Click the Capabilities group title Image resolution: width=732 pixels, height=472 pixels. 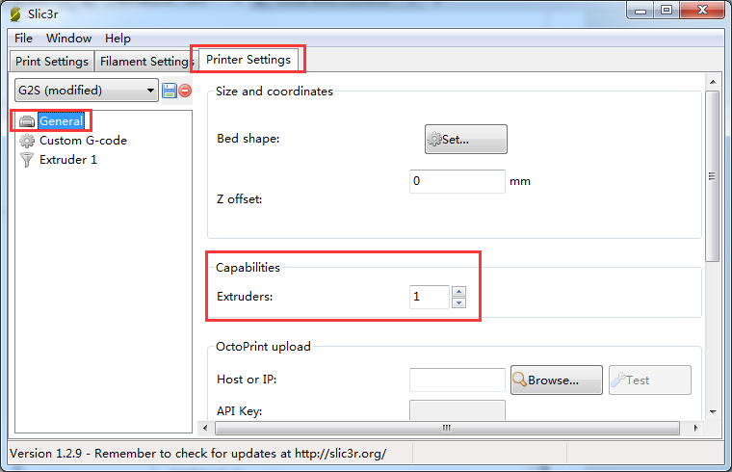(x=248, y=268)
